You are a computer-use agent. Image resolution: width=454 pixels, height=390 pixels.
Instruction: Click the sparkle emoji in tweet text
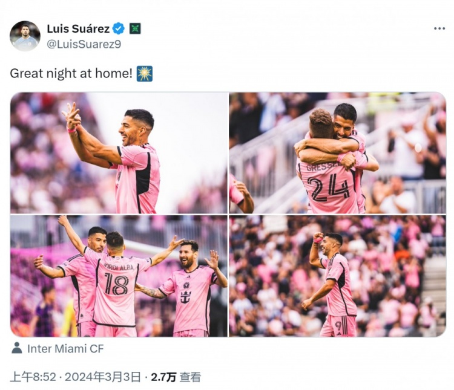[145, 74]
